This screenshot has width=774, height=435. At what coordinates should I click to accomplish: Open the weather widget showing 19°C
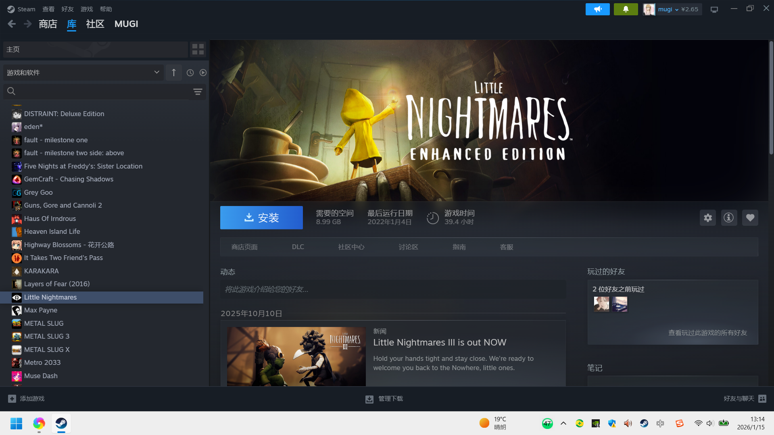coord(493,423)
